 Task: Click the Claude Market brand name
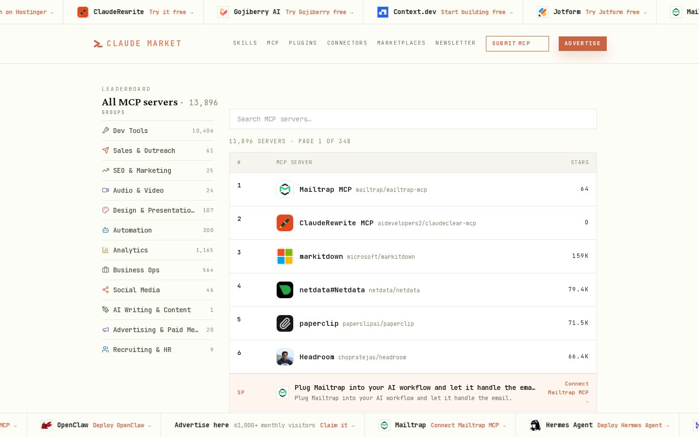144,44
